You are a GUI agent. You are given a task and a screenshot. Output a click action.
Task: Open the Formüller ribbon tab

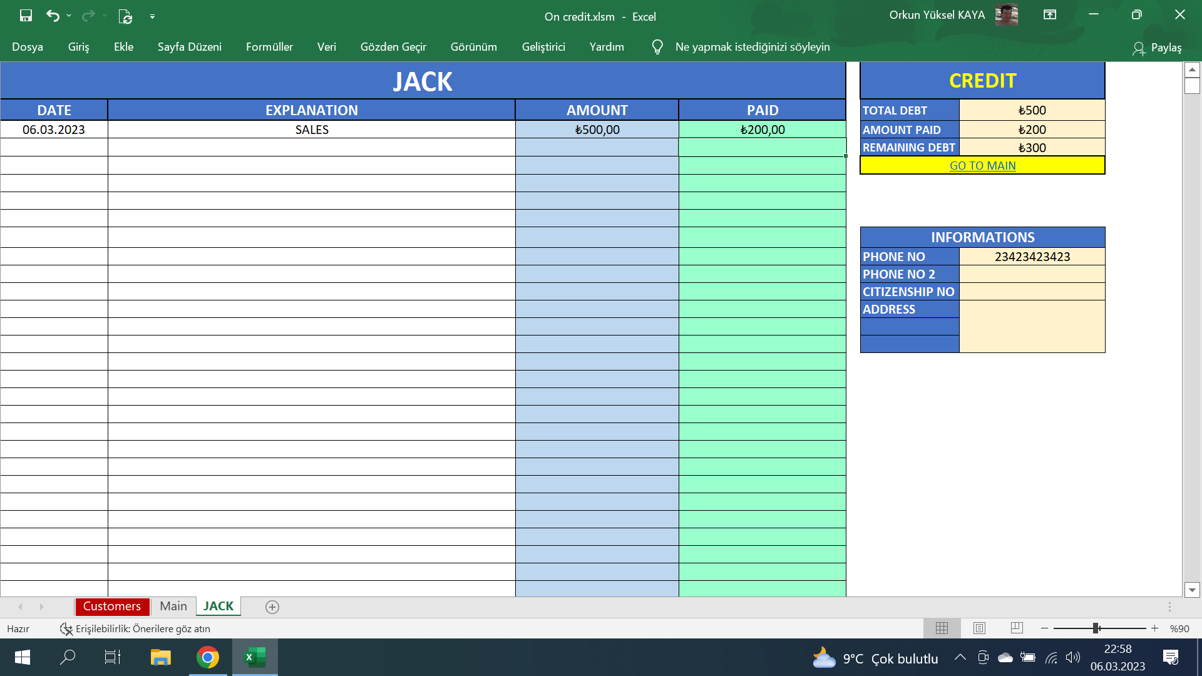(269, 46)
